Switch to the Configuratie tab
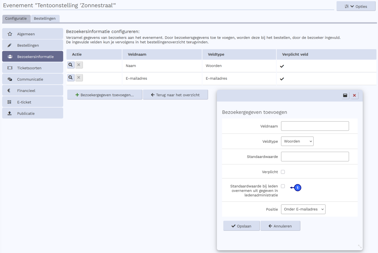Viewport: 378px width, 253px height. pyautogui.click(x=16, y=18)
